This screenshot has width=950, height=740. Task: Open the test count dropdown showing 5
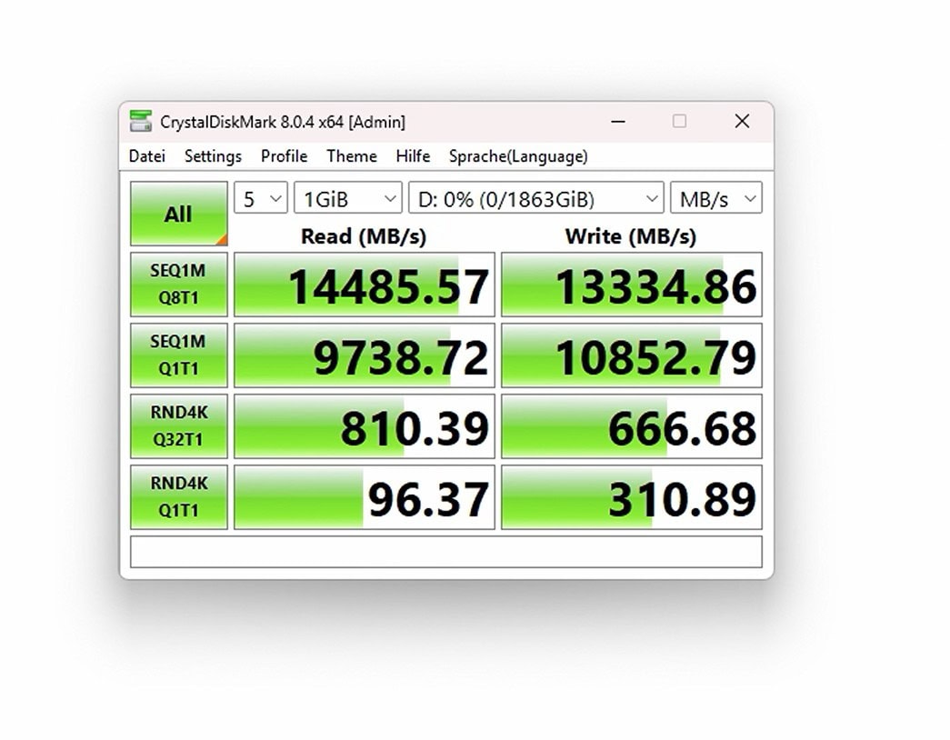point(261,199)
